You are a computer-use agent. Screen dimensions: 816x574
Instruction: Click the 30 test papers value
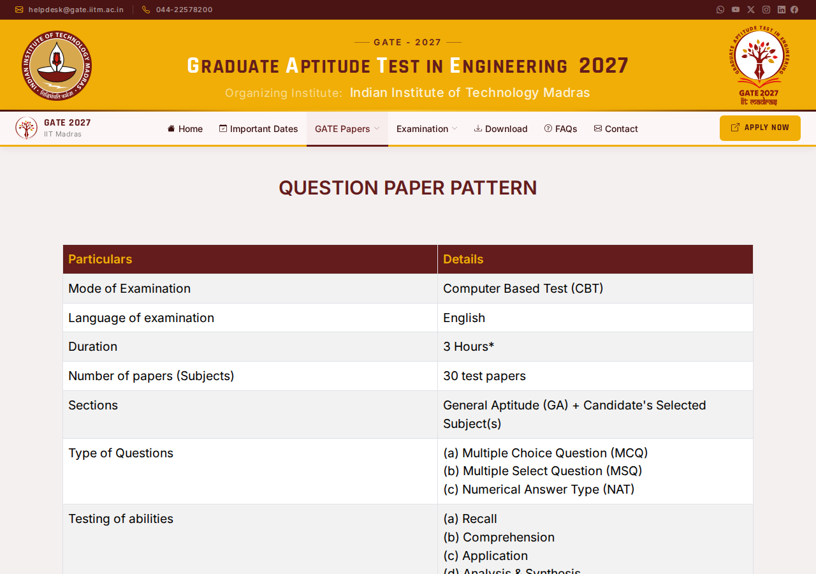click(x=484, y=376)
